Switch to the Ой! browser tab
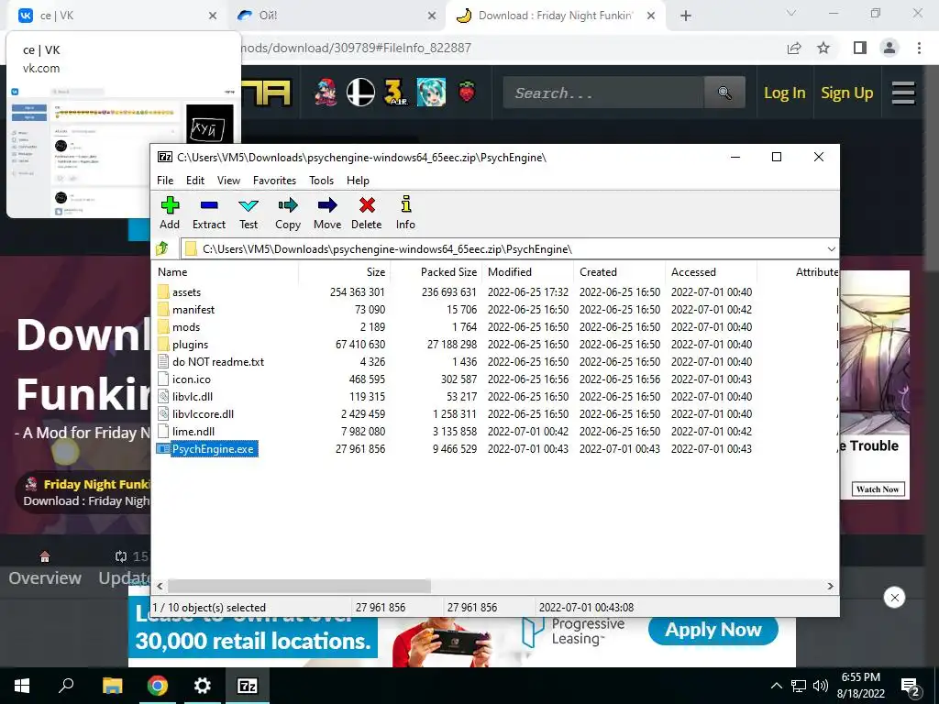Screen dimensions: 939x704 [x=336, y=16]
